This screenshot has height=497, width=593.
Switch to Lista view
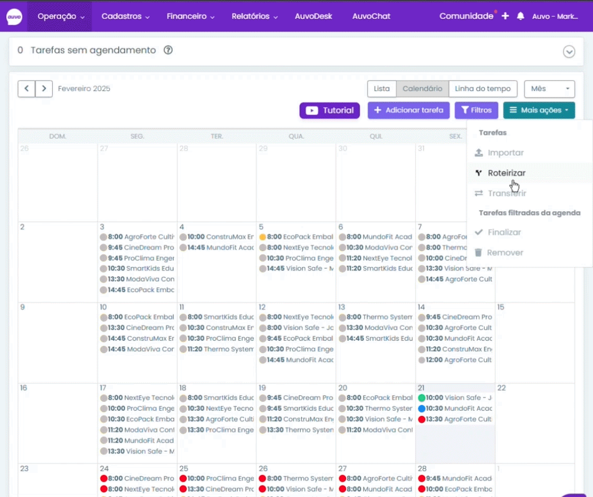click(382, 89)
